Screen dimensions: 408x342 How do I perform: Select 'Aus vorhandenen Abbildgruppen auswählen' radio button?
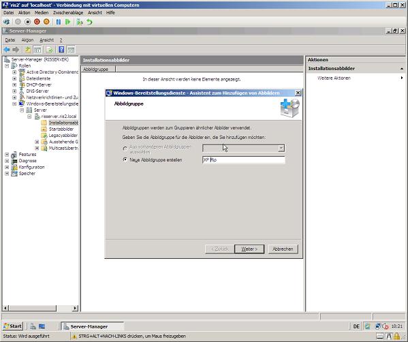click(x=125, y=149)
